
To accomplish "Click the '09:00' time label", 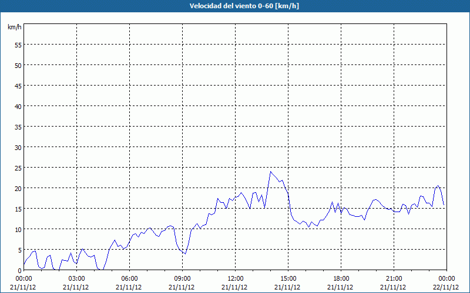I will (182, 279).
